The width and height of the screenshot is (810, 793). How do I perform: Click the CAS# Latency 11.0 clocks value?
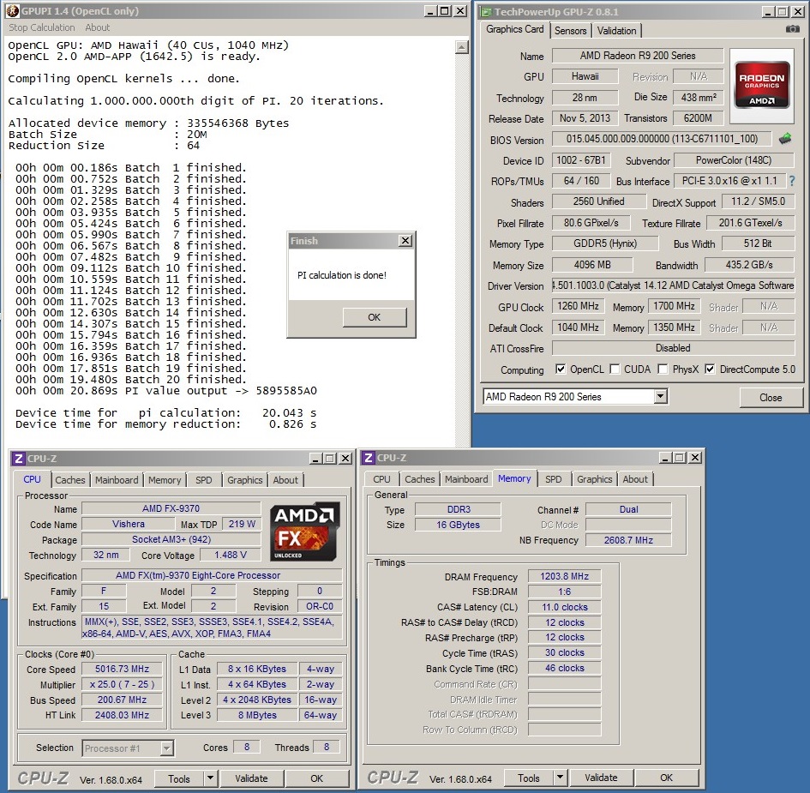point(565,606)
